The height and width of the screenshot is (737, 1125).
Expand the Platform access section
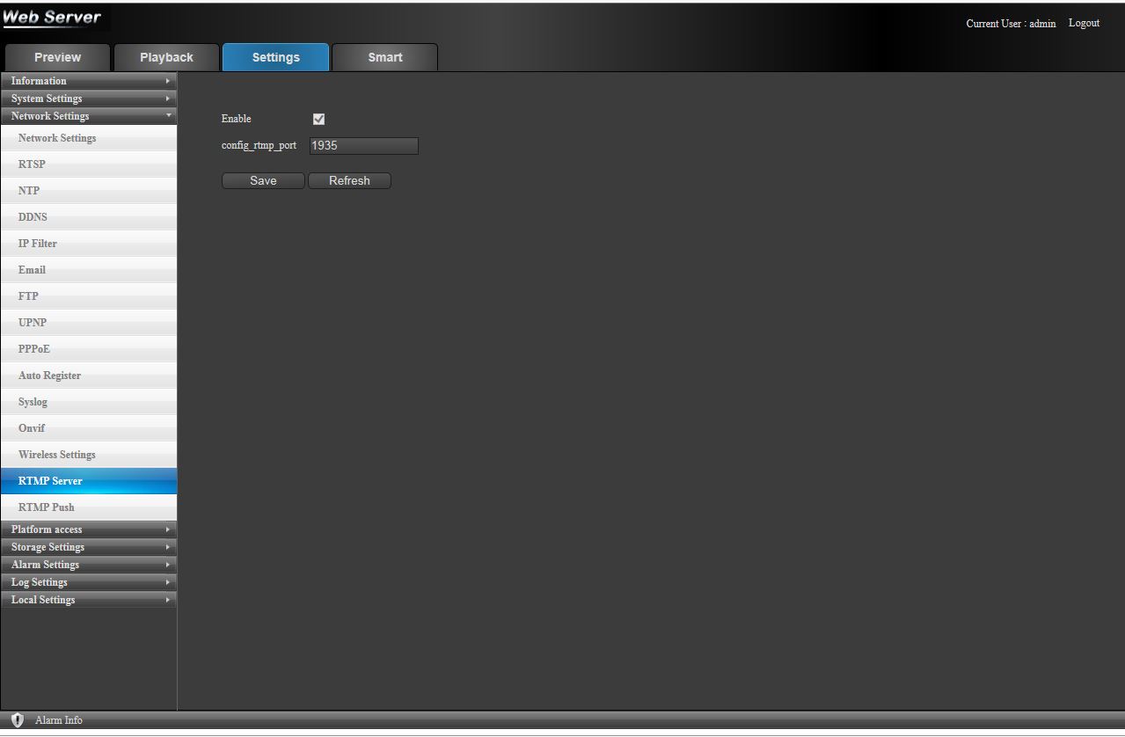pyautogui.click(x=88, y=529)
